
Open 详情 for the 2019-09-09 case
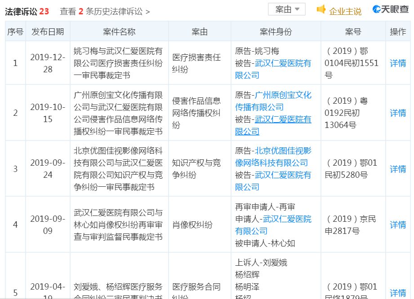coord(398,224)
